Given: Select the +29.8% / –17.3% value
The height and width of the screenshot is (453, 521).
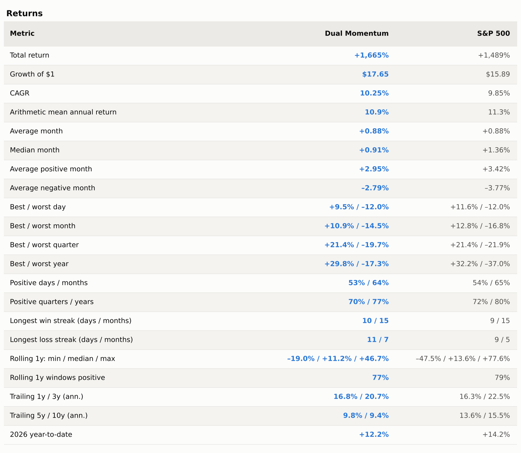Looking at the screenshot, I should pyautogui.click(x=356, y=264).
